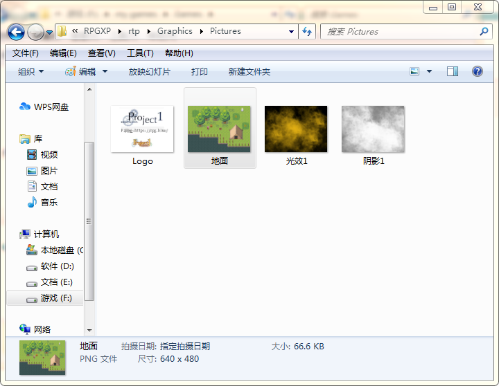The height and width of the screenshot is (386, 499).
Task: Open 游戏 (F:) drive
Action: click(x=45, y=298)
